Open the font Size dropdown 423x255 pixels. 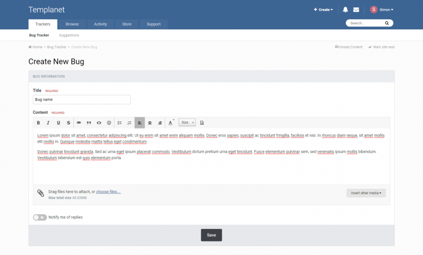187,122
